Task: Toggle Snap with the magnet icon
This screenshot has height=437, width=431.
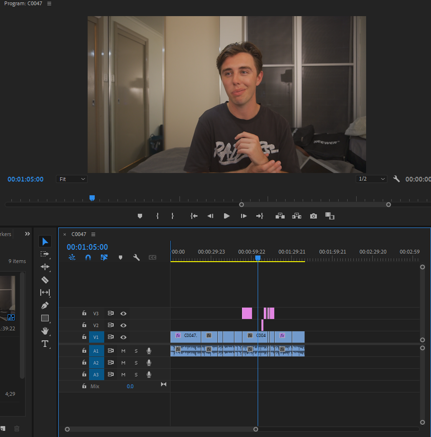Action: click(87, 257)
